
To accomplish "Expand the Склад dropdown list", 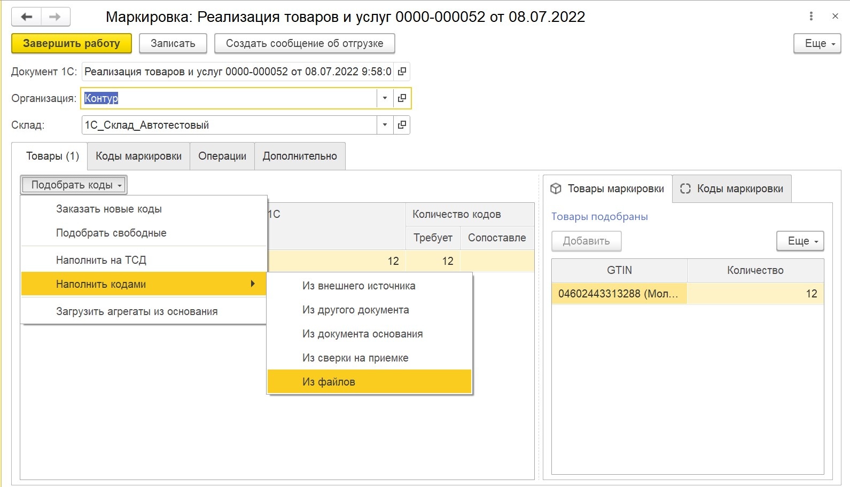I will coord(385,125).
